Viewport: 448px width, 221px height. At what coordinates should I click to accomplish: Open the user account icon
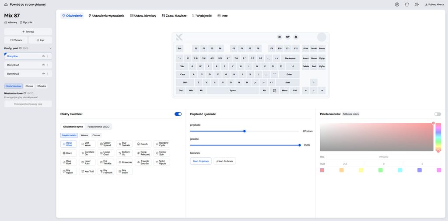397,4
